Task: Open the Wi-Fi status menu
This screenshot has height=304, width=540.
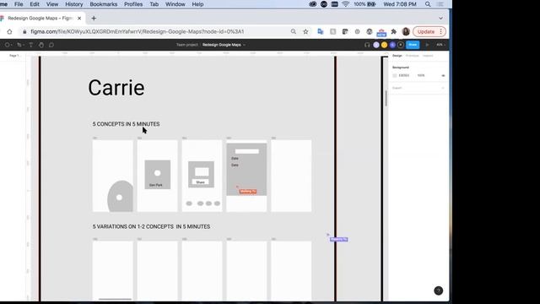Action: pos(345,4)
